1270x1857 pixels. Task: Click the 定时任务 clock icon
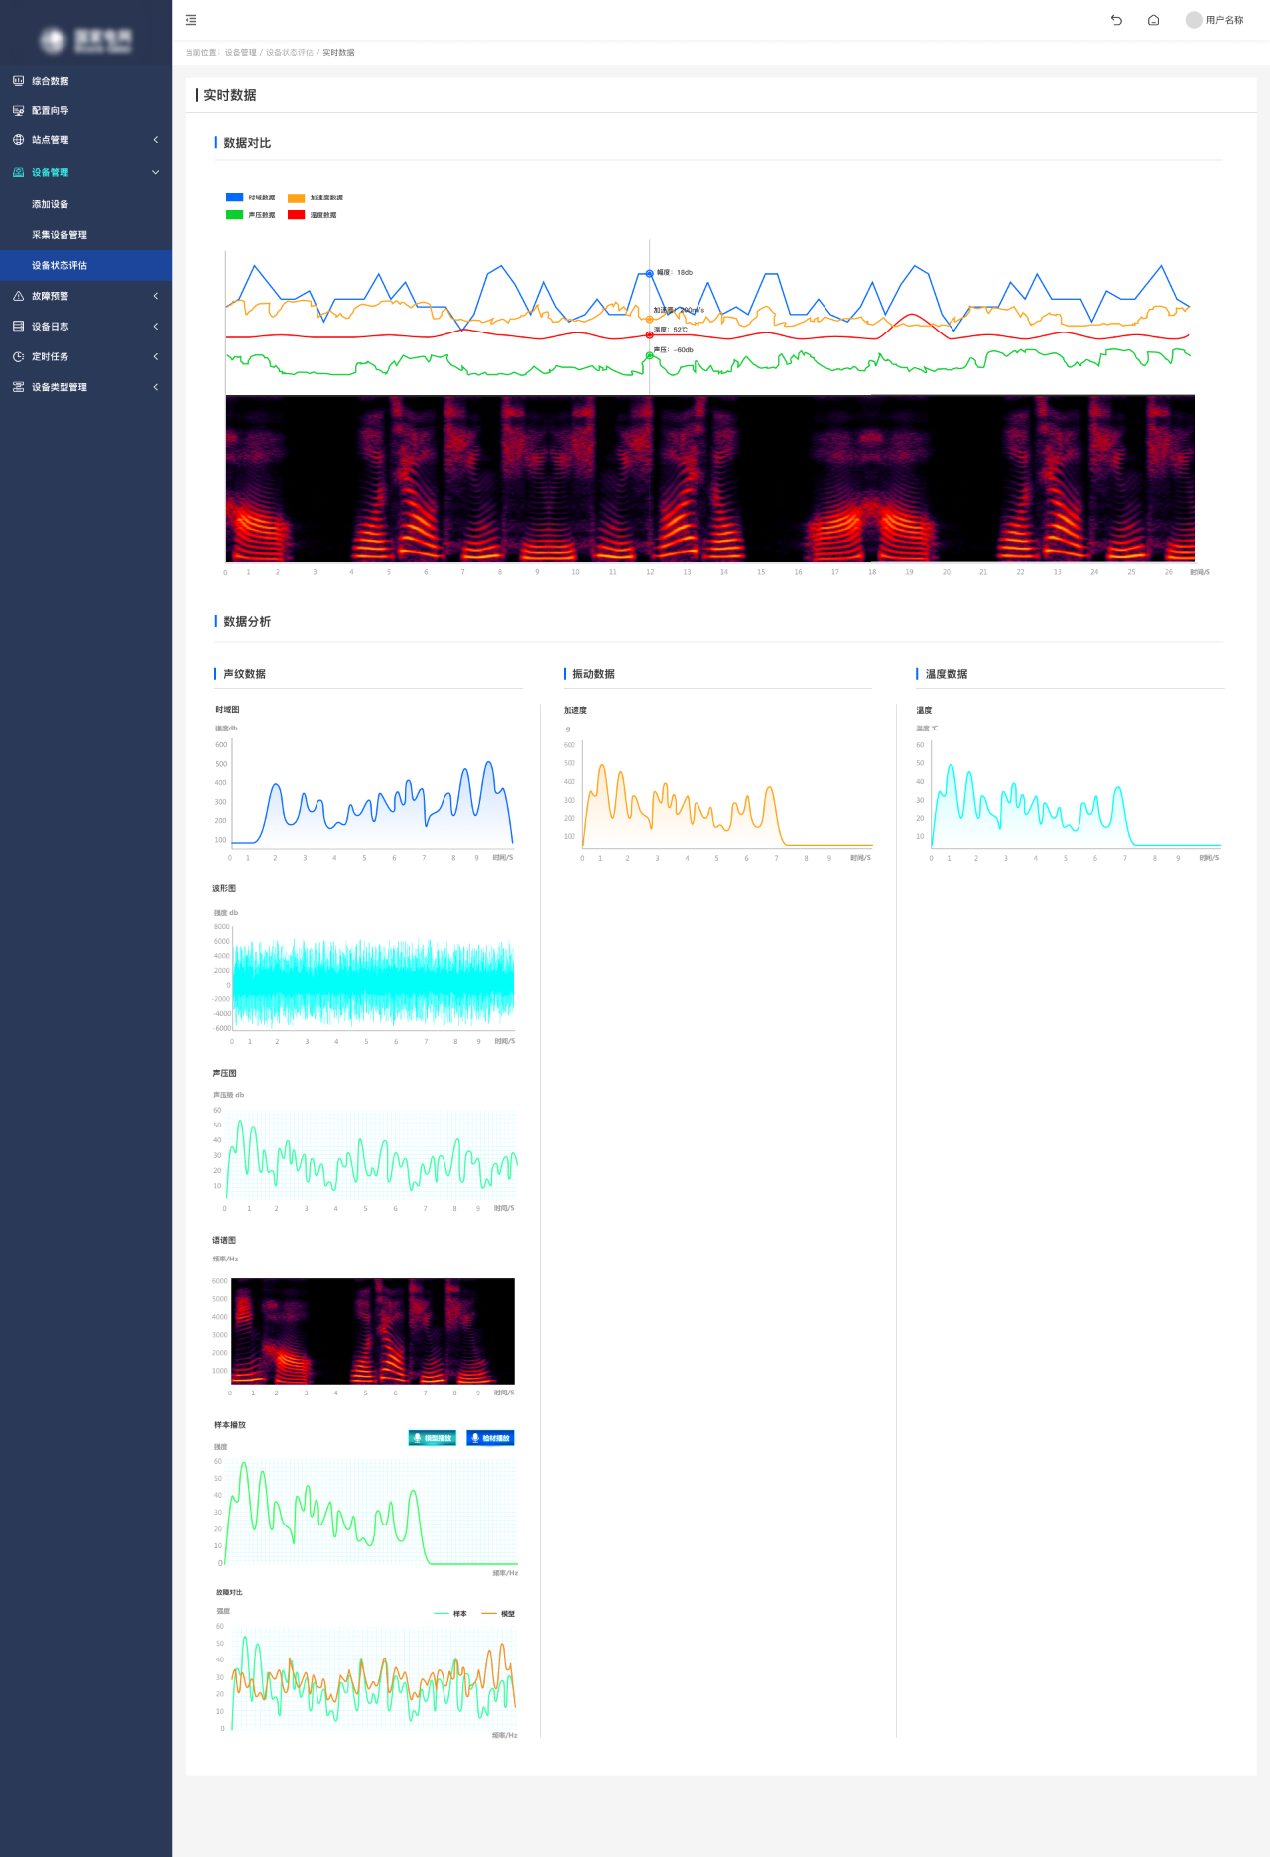point(18,357)
